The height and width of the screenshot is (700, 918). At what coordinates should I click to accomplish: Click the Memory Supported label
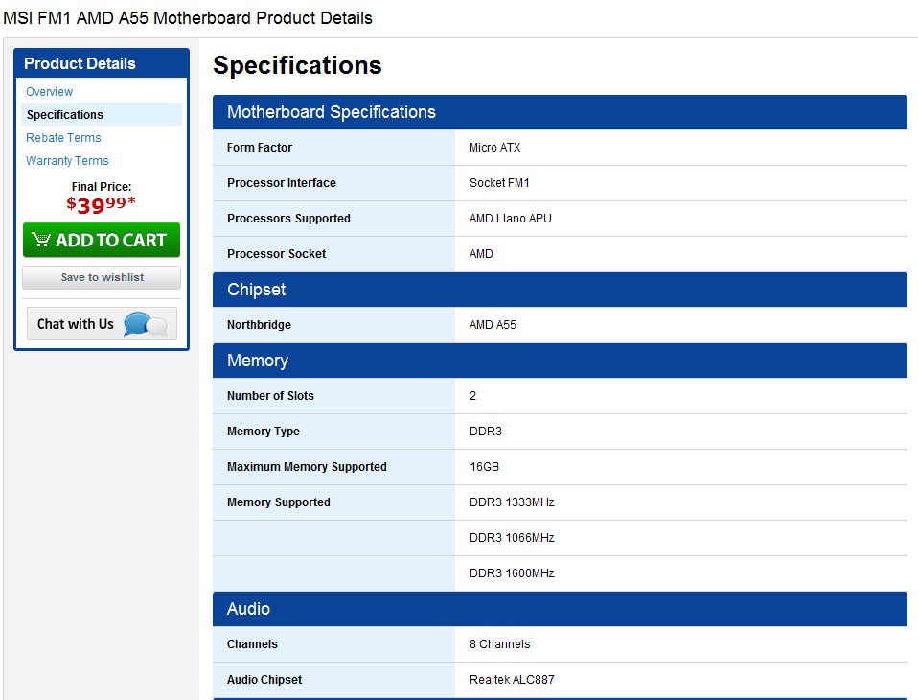(x=279, y=502)
